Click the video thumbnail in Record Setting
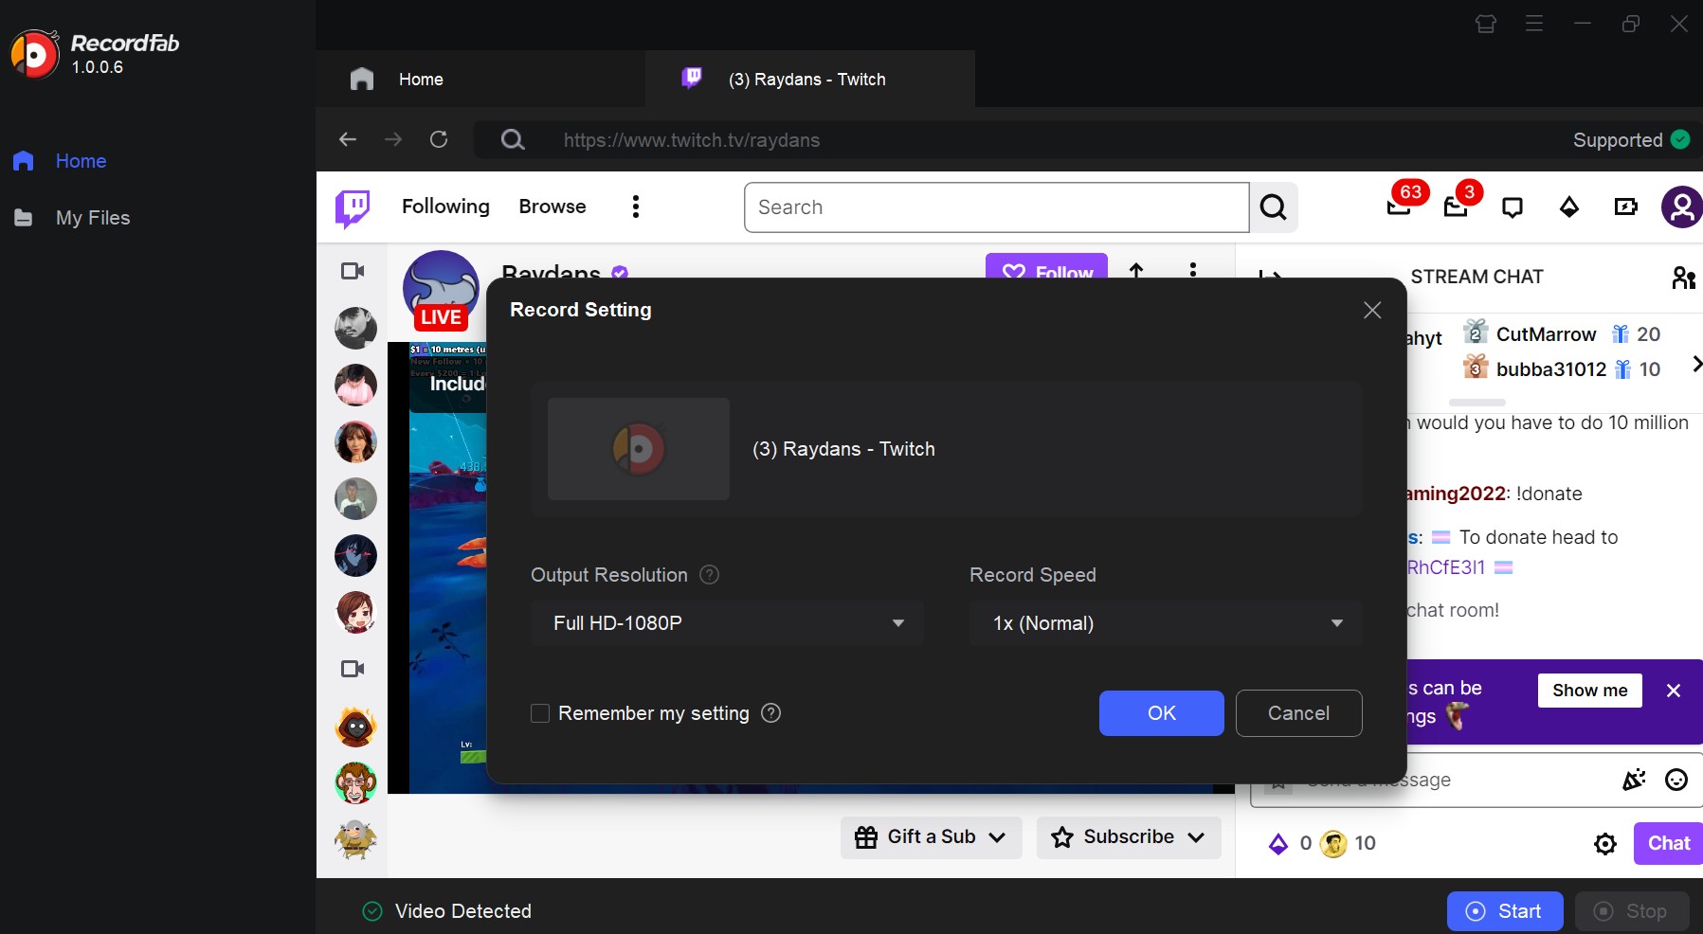Image resolution: width=1703 pixels, height=934 pixels. 639,449
